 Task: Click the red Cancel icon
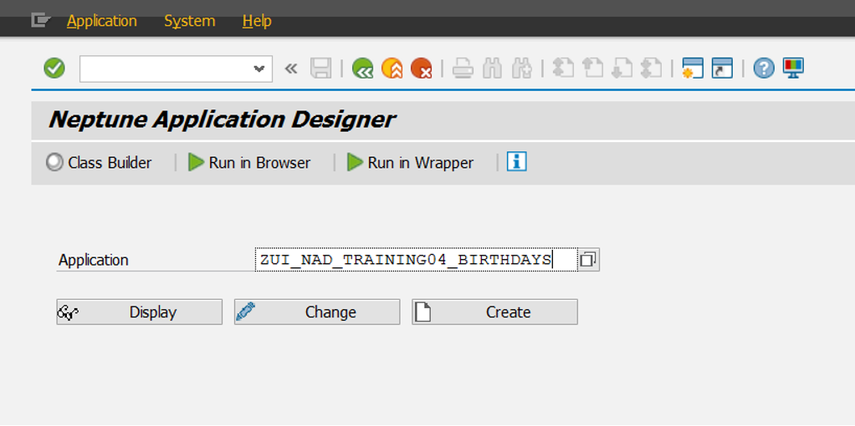(x=422, y=68)
